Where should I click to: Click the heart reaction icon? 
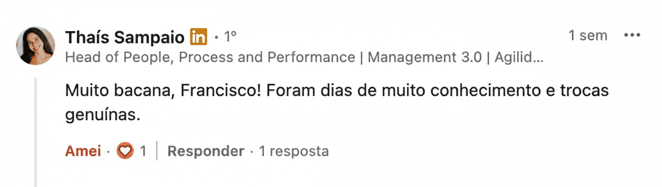pyautogui.click(x=125, y=151)
